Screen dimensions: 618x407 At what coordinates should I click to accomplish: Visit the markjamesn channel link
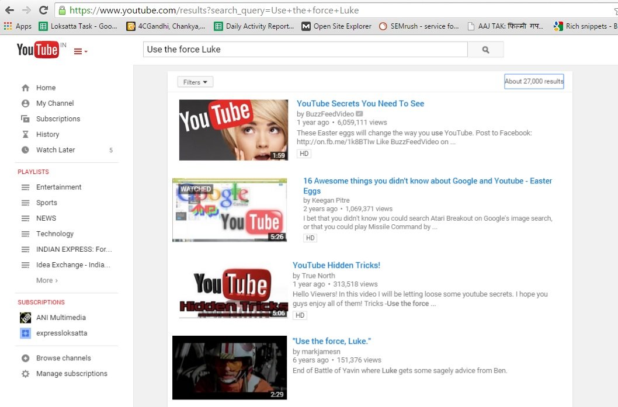321,352
